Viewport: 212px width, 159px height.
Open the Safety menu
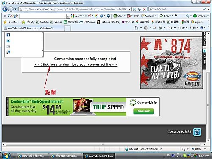click(182, 28)
